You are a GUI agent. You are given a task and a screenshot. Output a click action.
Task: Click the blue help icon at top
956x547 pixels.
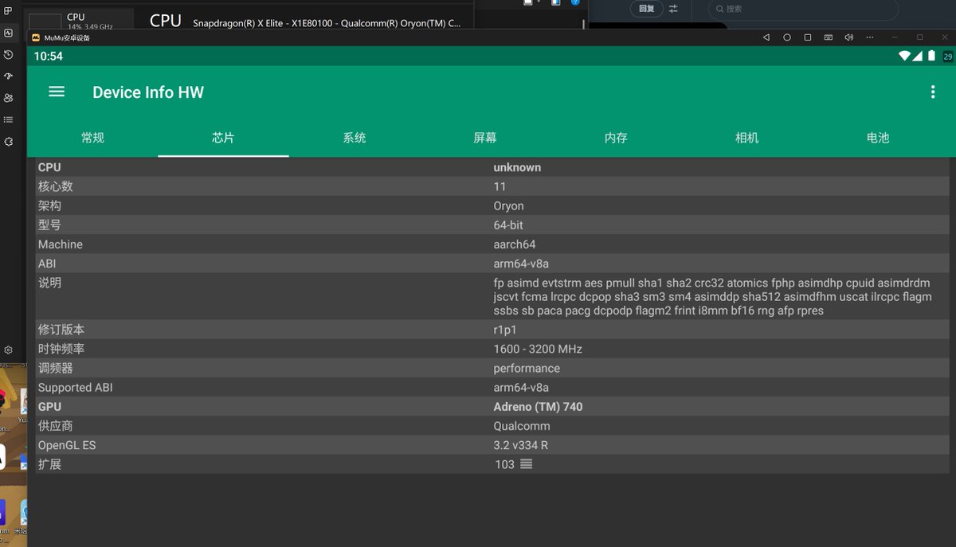tap(575, 2)
